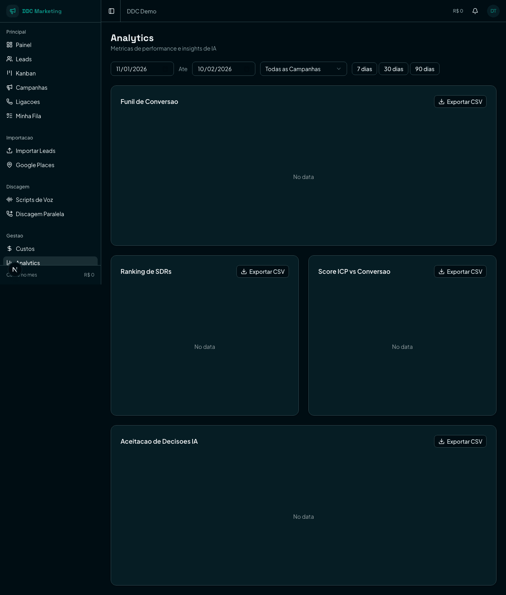506x595 pixels.
Task: Click the Google Places pin icon
Action: click(9, 165)
